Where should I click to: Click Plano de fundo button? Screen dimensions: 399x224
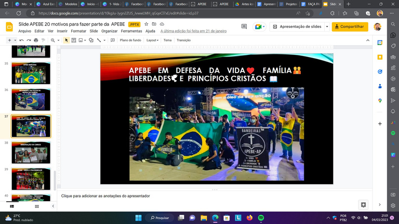point(130,40)
